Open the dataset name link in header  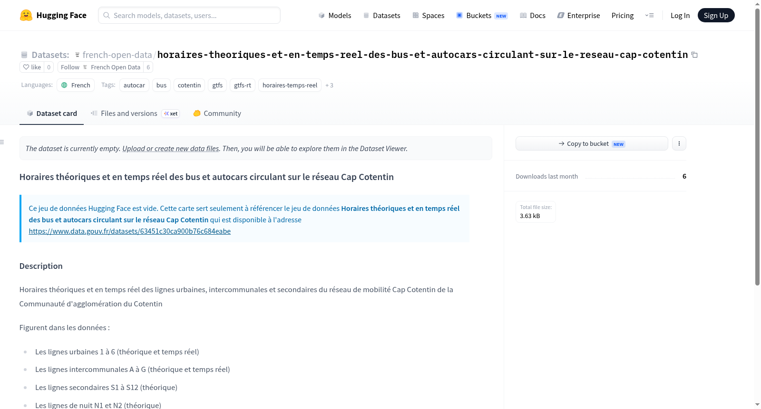422,55
